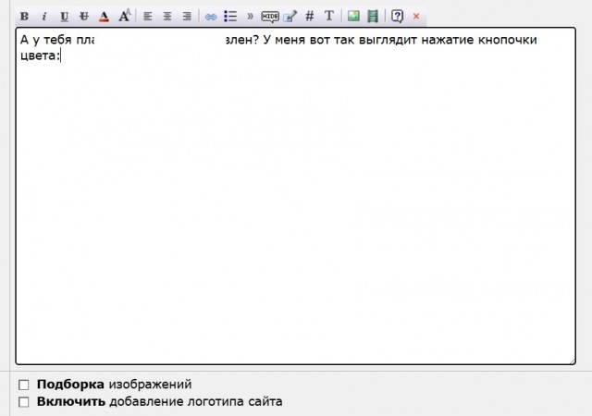592x416 pixels.
Task: Open the text color picker icon
Action: point(104,17)
